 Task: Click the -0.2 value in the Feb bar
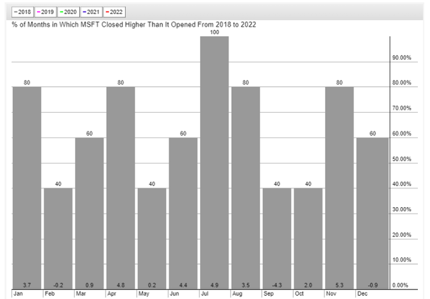[x=58, y=285]
